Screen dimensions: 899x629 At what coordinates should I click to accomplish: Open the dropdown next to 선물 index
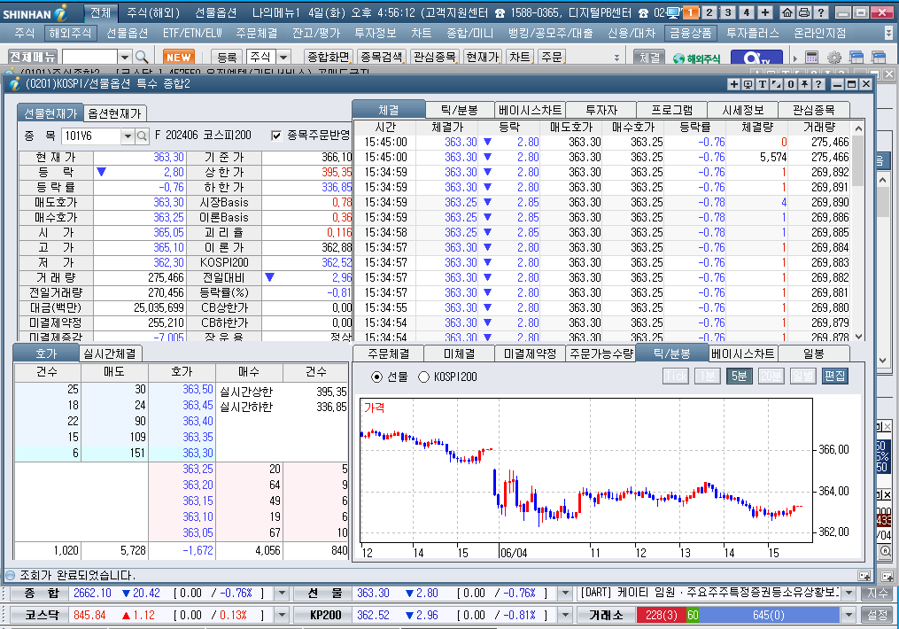click(x=565, y=593)
